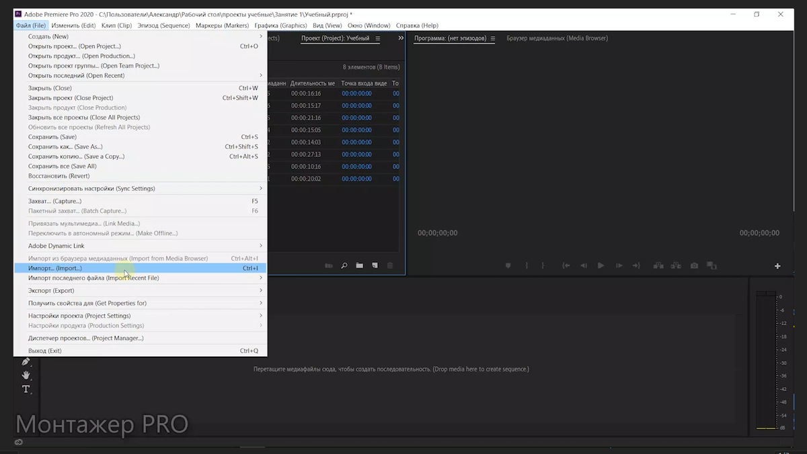Screen dimensions: 807x454
Task: Click duration cell 00:00:20:02
Action: tap(306, 179)
